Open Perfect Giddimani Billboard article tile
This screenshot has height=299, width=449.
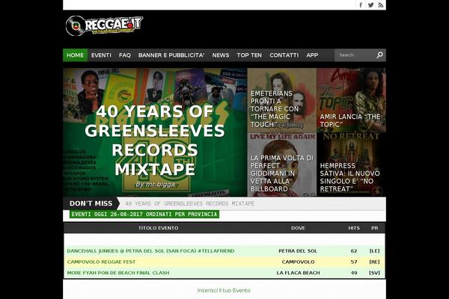pyautogui.click(x=282, y=164)
